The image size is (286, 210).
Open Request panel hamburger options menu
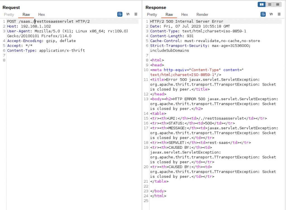pyautogui.click(x=136, y=14)
